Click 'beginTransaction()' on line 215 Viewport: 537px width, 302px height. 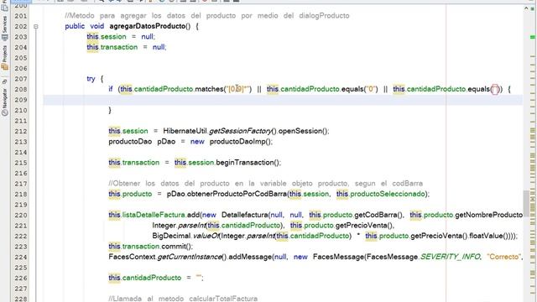pos(248,163)
